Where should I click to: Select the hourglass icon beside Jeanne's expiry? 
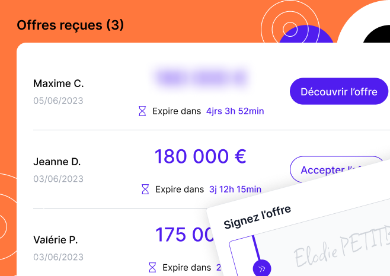click(x=145, y=189)
